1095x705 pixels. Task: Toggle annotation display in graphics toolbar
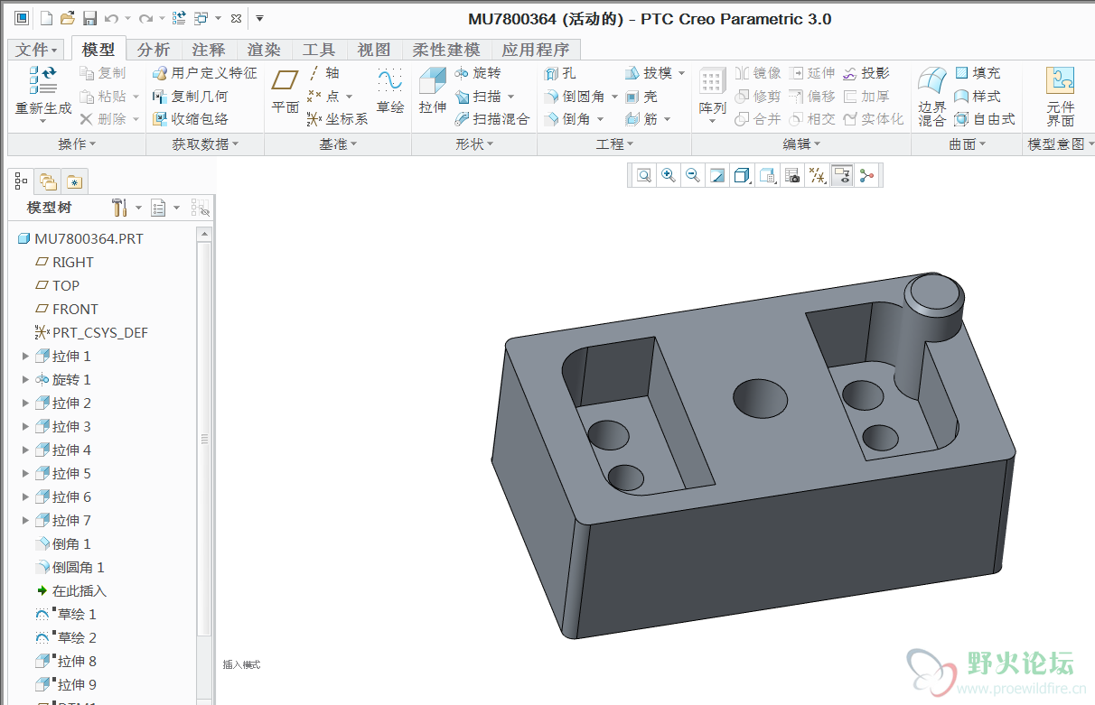[x=841, y=176]
